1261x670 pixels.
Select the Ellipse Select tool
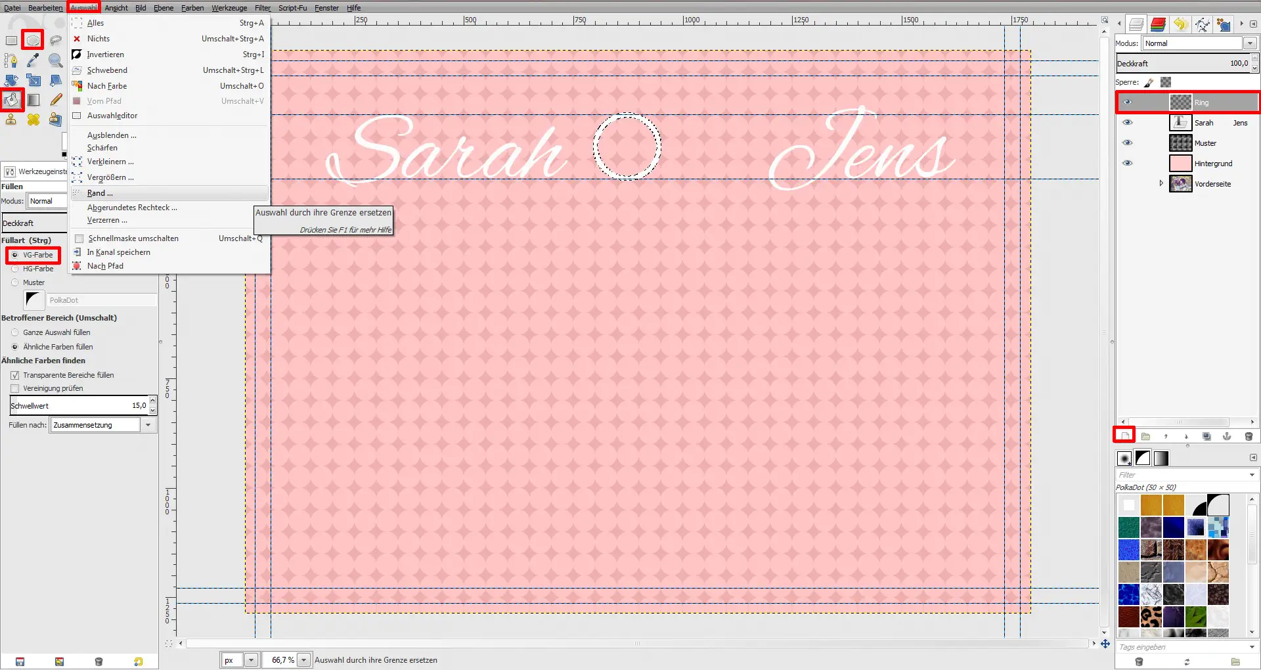click(x=33, y=41)
